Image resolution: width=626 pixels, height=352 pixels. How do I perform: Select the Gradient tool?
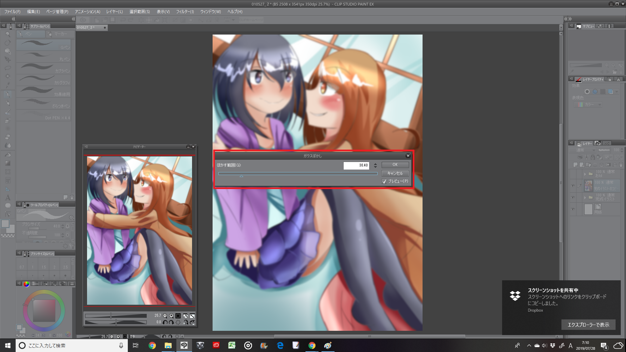point(8,163)
